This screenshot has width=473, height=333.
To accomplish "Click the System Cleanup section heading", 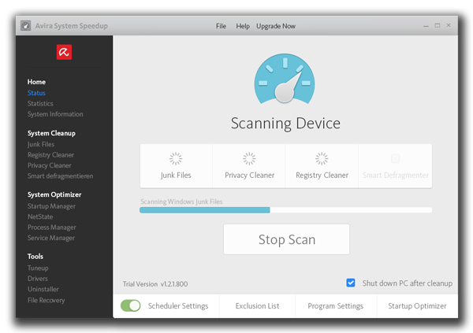I will (x=51, y=133).
